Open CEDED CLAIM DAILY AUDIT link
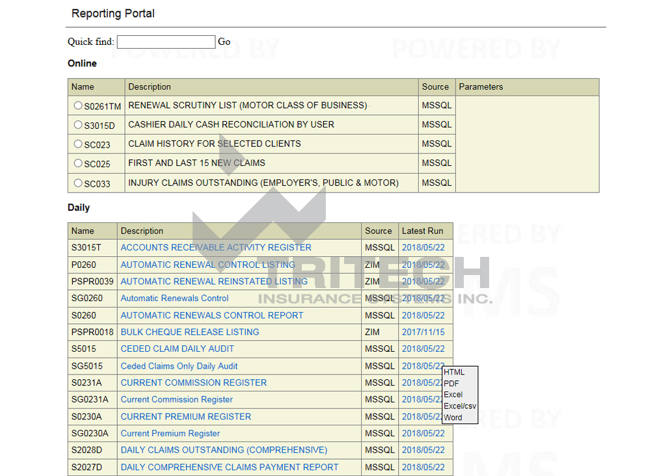The height and width of the screenshot is (476, 670). 178,349
